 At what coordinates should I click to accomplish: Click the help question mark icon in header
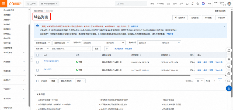[x=198, y=4]
